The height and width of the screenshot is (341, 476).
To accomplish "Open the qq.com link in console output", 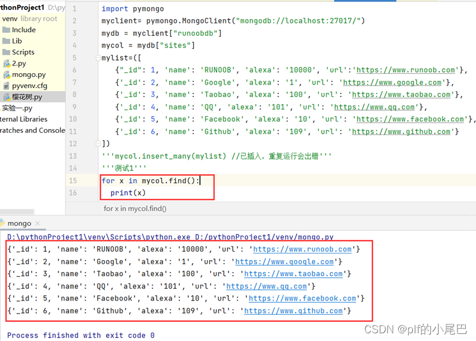I will pos(267,286).
